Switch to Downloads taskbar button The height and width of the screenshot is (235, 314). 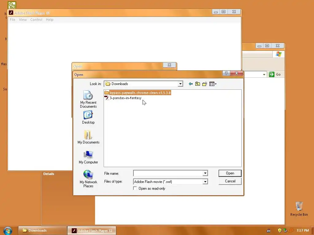pyautogui.click(x=42, y=231)
